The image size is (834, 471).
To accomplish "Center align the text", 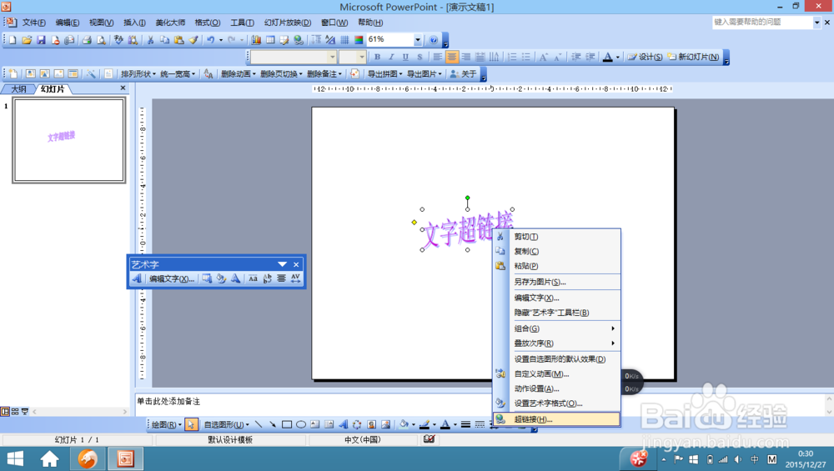I will 451,57.
